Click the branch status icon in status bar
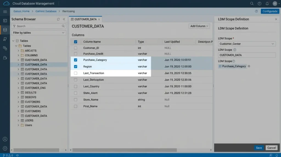The image size is (281, 157). click(4, 155)
